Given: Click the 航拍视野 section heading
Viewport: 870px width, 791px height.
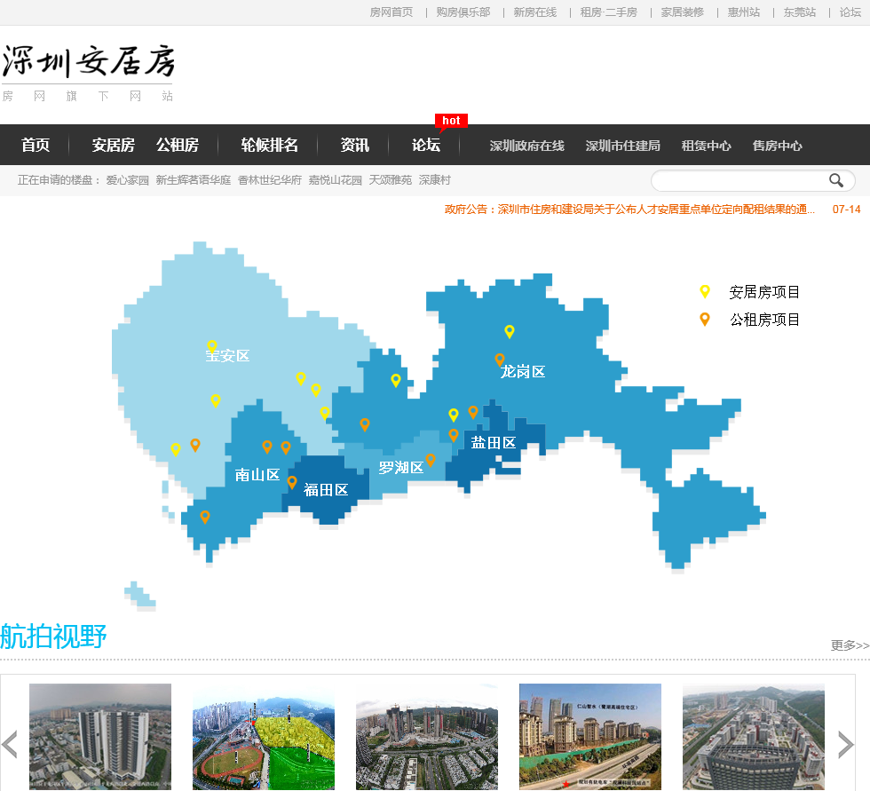Looking at the screenshot, I should [53, 637].
